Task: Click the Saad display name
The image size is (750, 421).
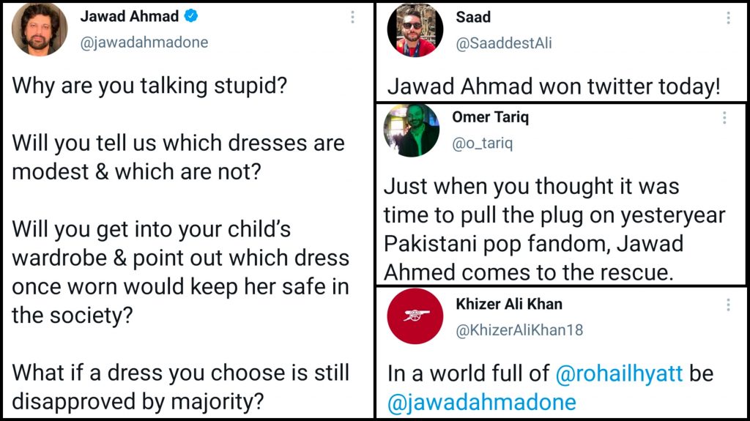Action: [x=473, y=17]
